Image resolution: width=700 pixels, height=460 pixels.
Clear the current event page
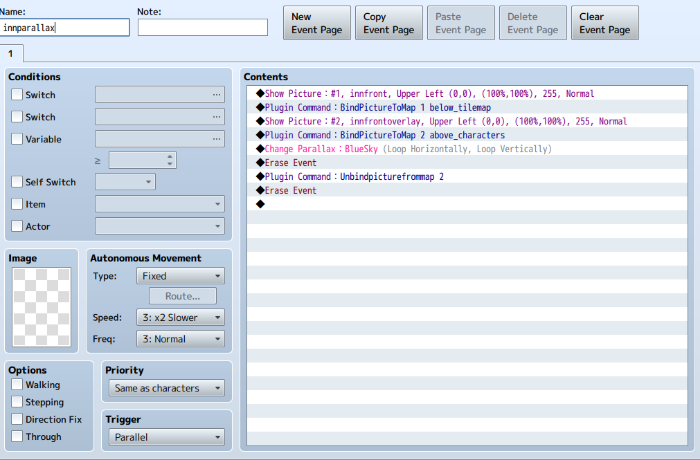click(604, 24)
